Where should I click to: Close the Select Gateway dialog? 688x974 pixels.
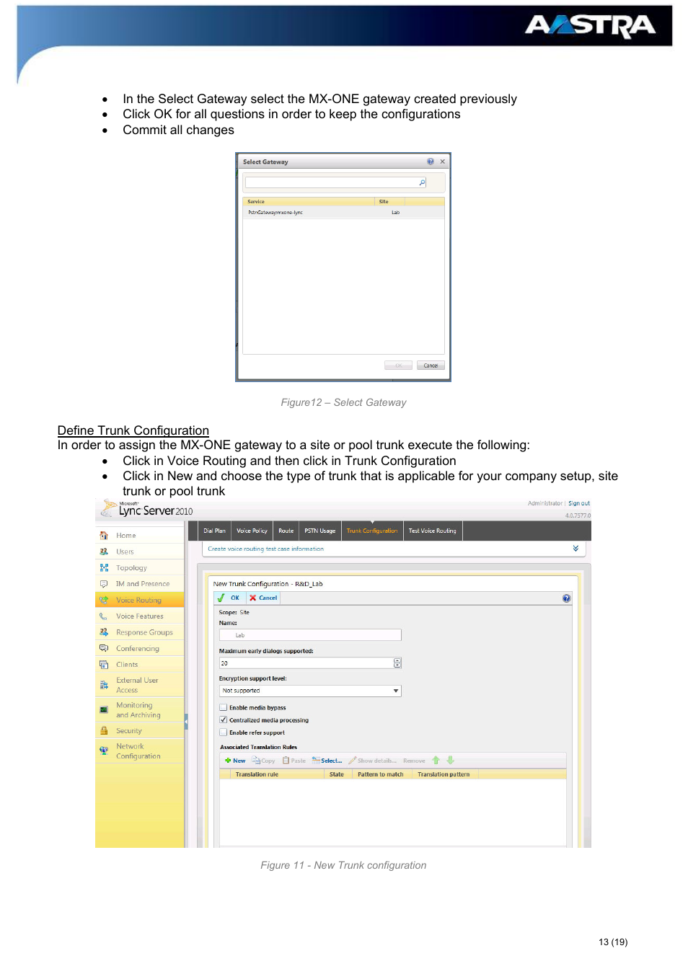443,161
